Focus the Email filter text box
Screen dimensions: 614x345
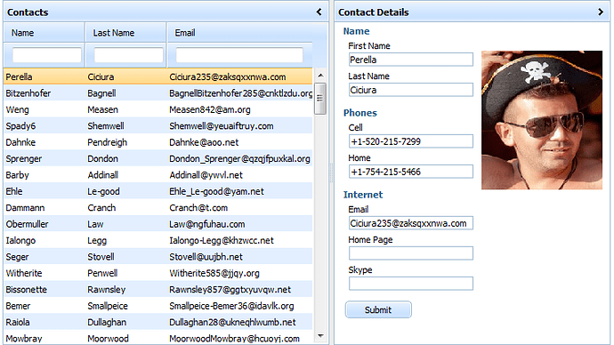point(239,55)
